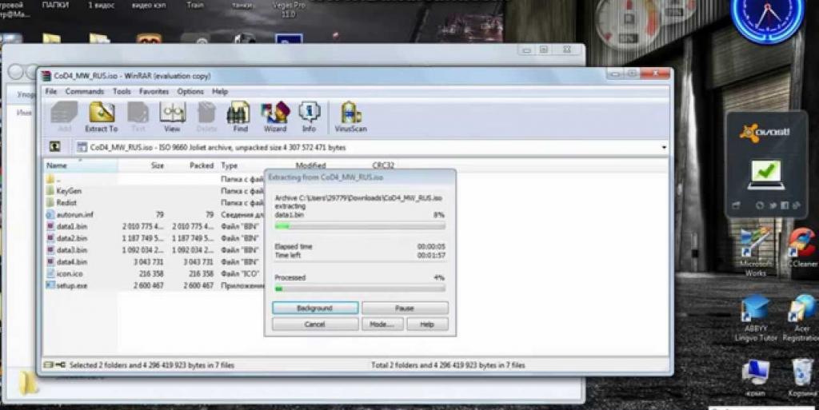Click the 'Selected 2 folders' status text
The image size is (819, 410).
pos(151,365)
